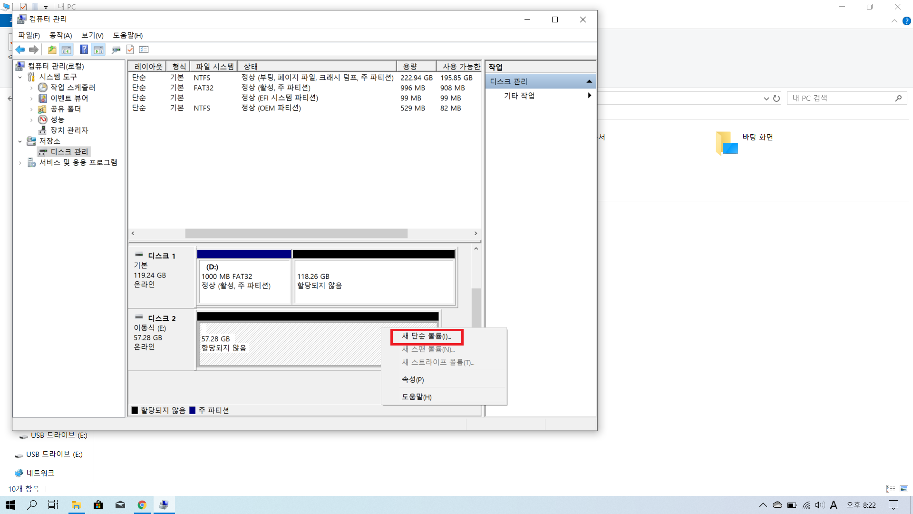Screen dimensions: 913x514
Task: Click the volume list horizontal scrollbar thumb
Action: (296, 233)
